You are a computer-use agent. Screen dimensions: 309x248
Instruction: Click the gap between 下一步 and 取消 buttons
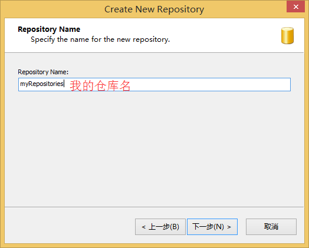click(x=242, y=227)
